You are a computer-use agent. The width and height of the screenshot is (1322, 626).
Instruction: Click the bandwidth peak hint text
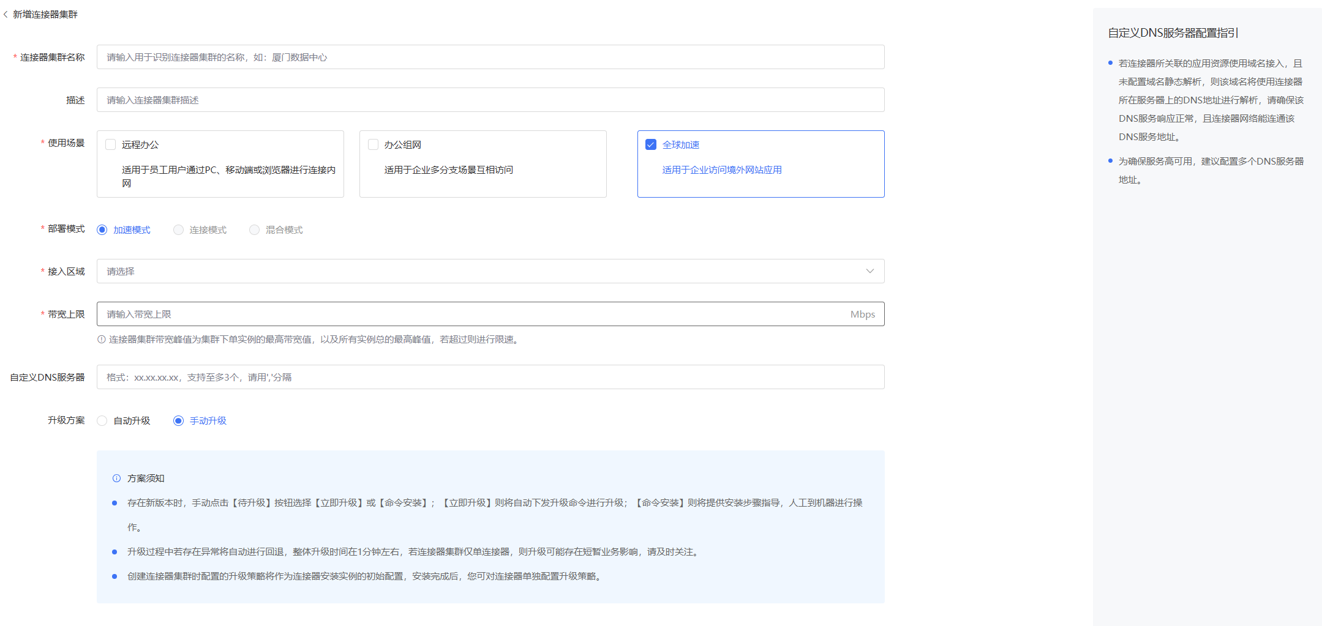(x=315, y=340)
